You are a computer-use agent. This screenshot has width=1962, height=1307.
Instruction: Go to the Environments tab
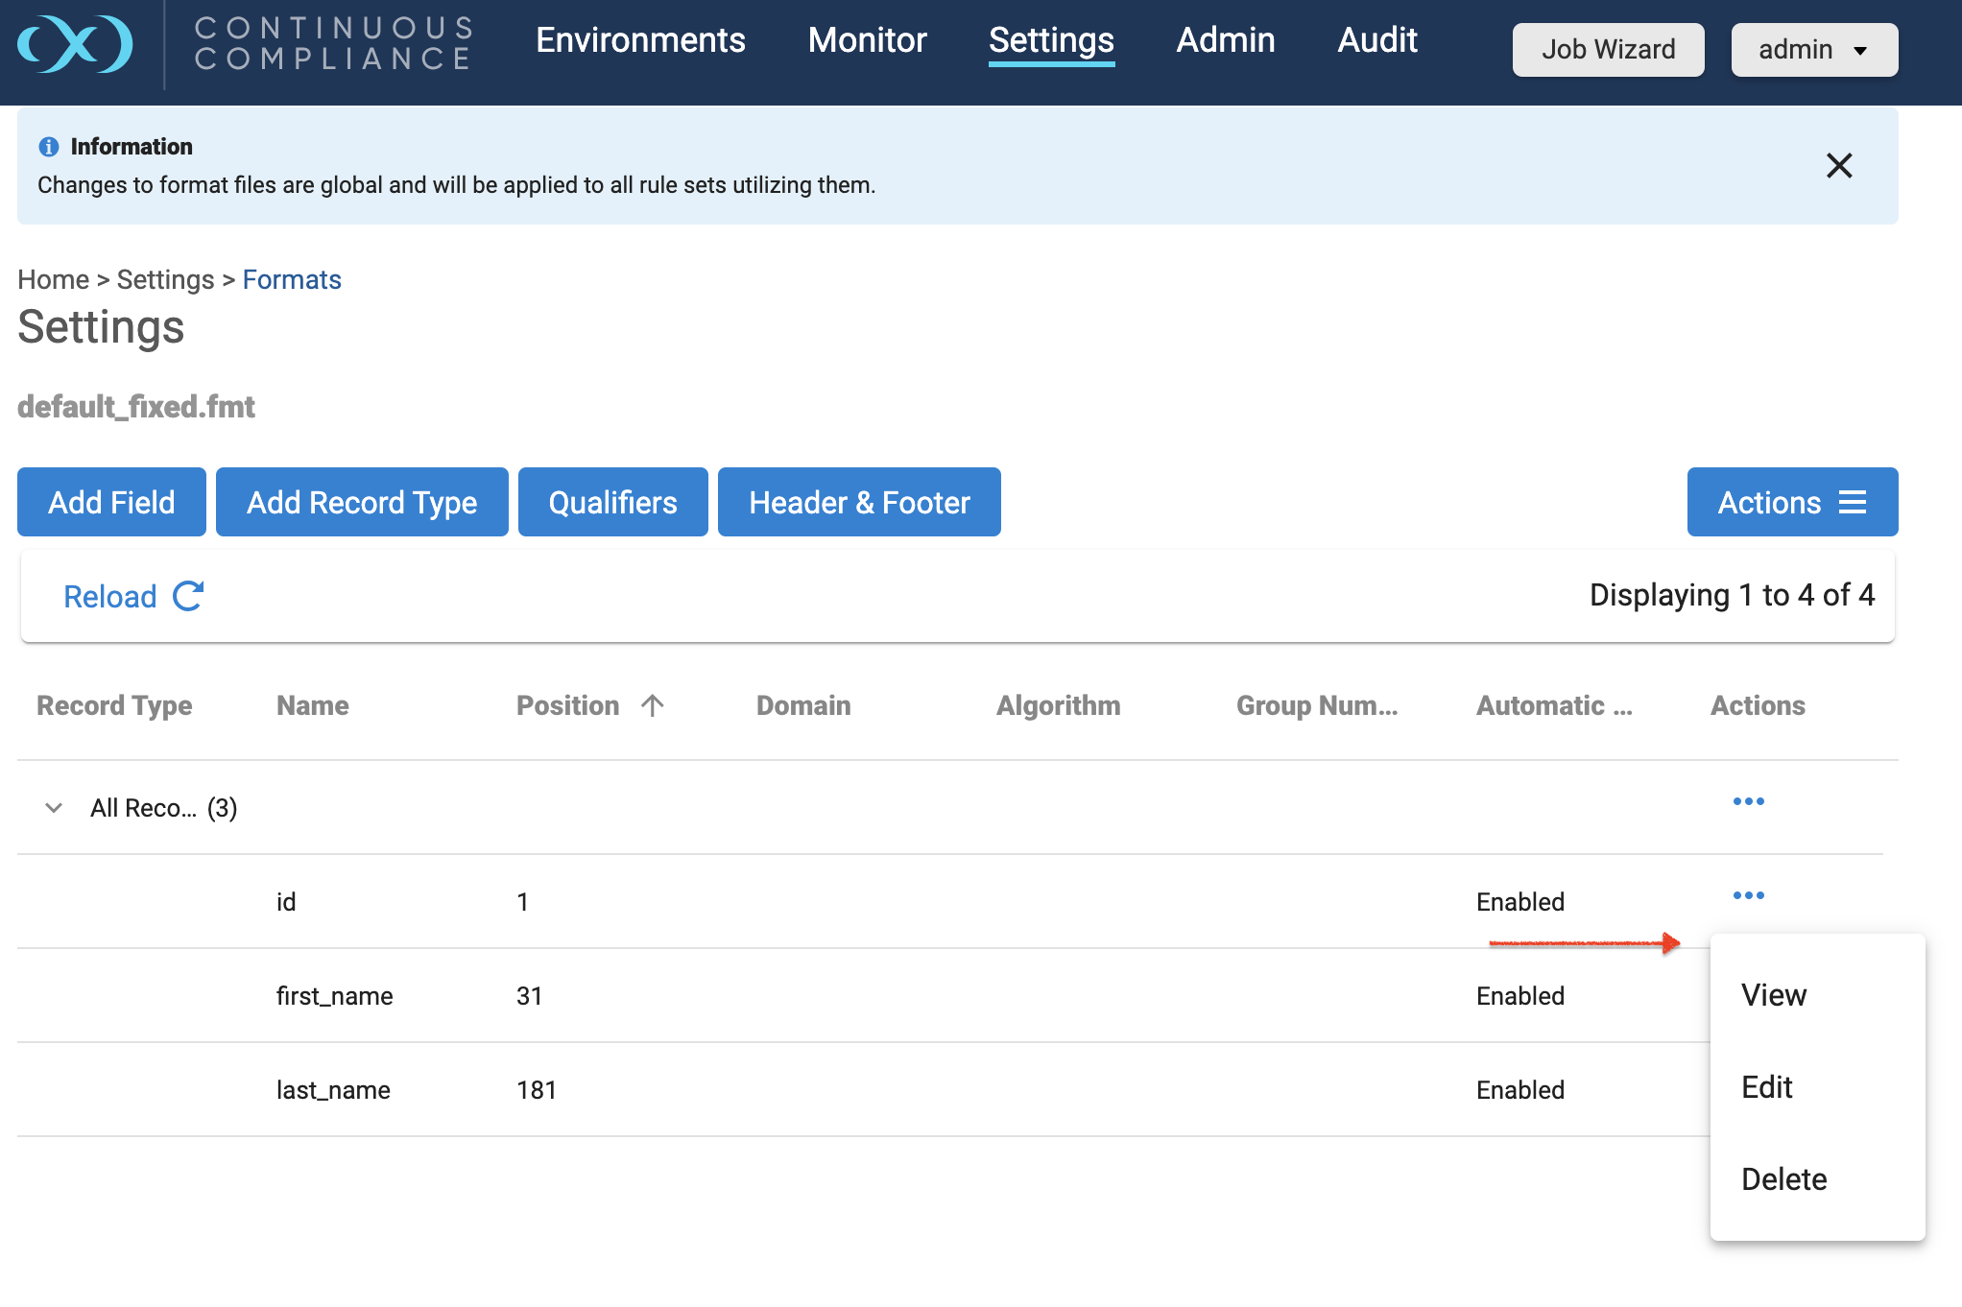(640, 40)
